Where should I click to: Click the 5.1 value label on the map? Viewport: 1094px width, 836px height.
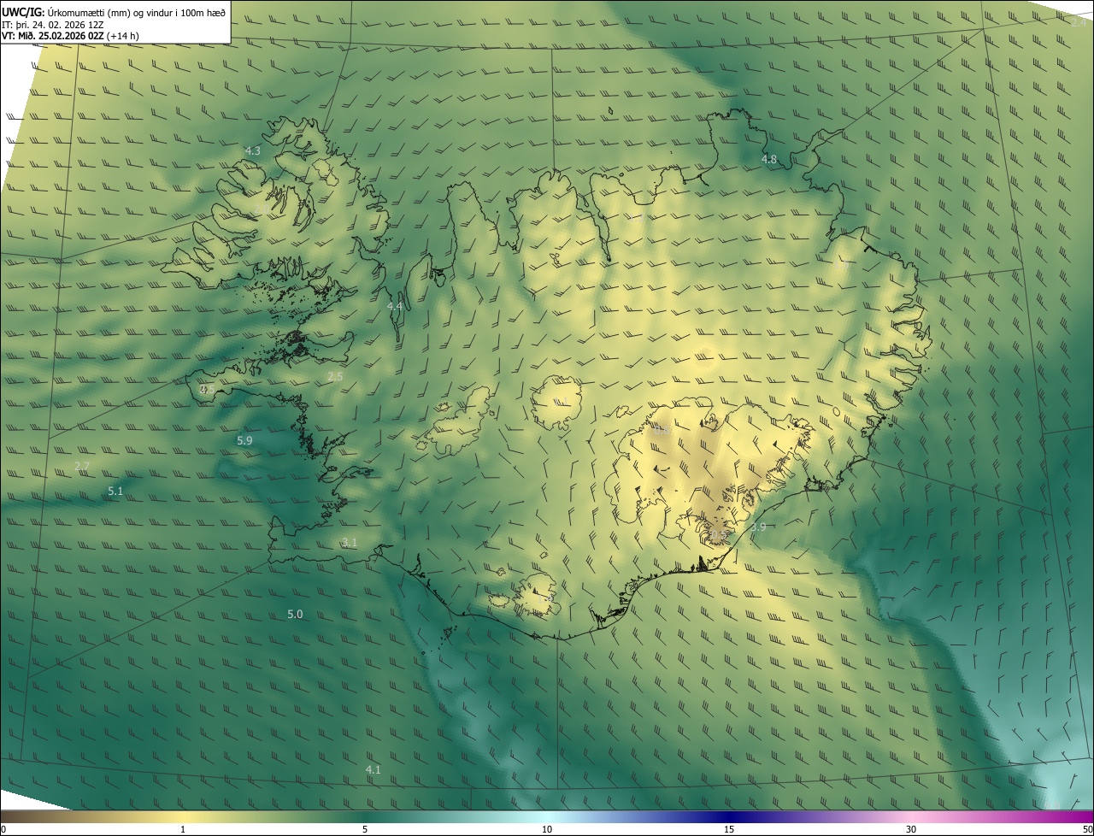pos(115,491)
